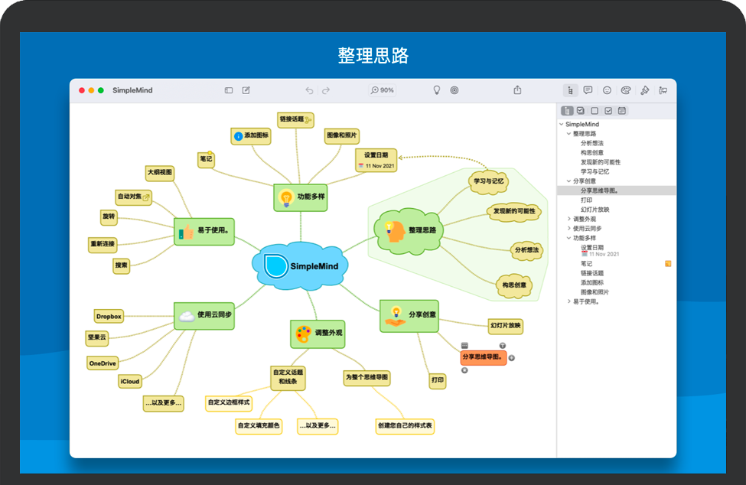
Task: Select the 功能多样 topic on the canvas
Action: [301, 197]
